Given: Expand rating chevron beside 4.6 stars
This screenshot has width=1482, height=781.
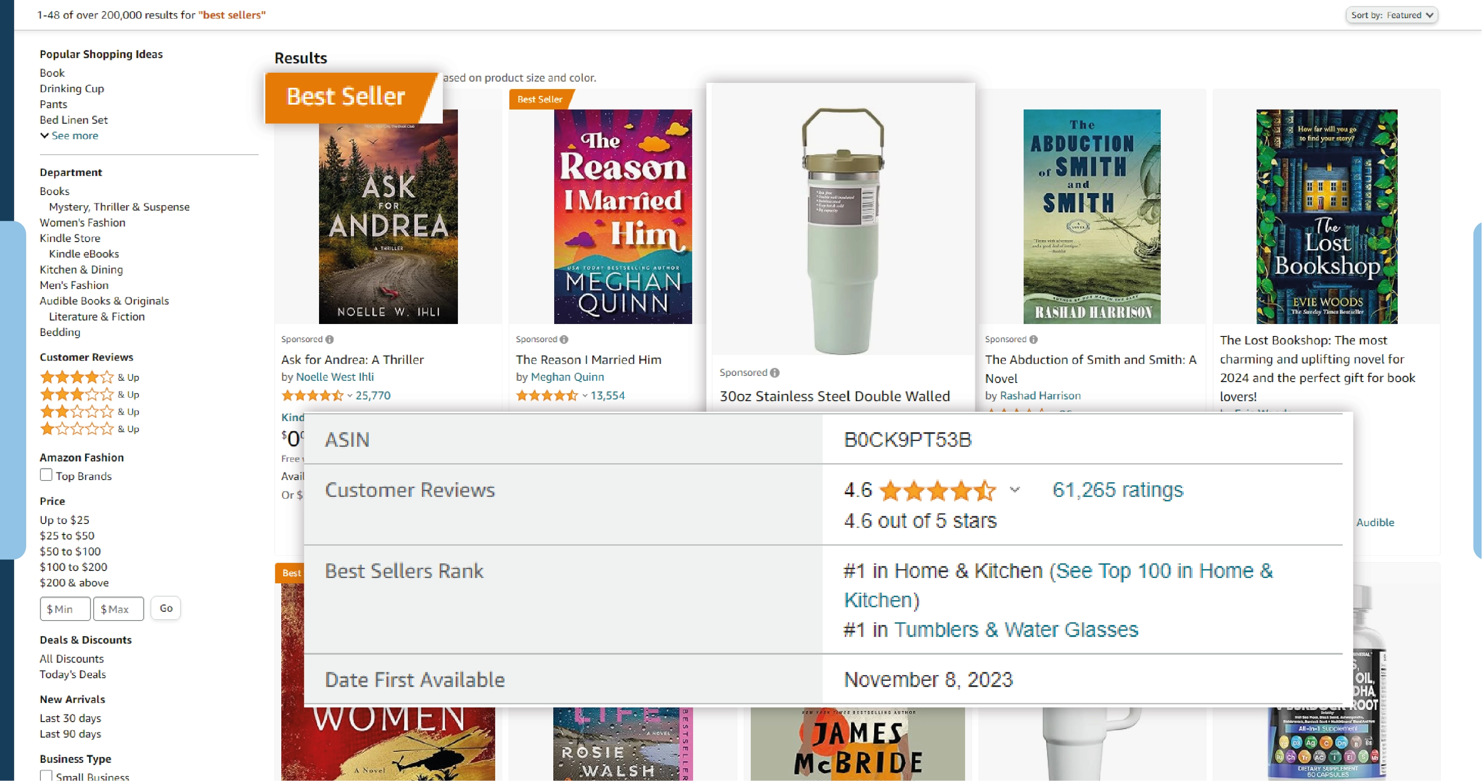Looking at the screenshot, I should pyautogui.click(x=1015, y=490).
